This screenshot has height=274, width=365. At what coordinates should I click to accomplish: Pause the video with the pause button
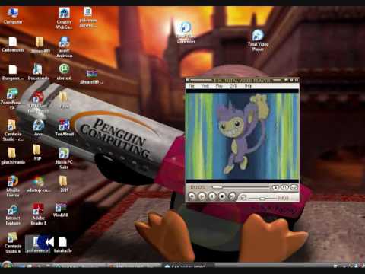[212, 196]
